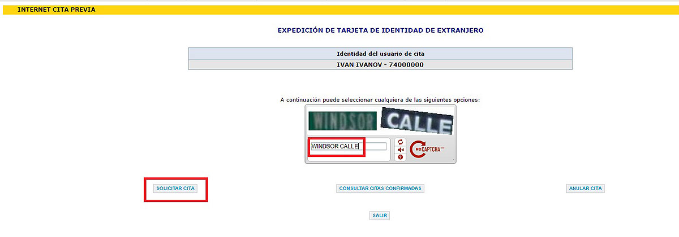Click the dark CALLE captcha image

(417, 120)
